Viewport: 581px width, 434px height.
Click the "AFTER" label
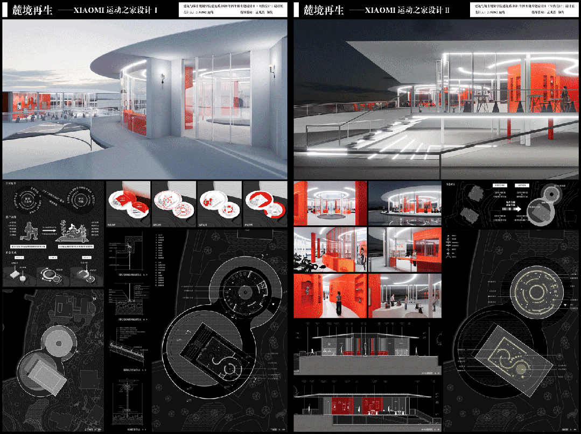[x=522, y=186]
